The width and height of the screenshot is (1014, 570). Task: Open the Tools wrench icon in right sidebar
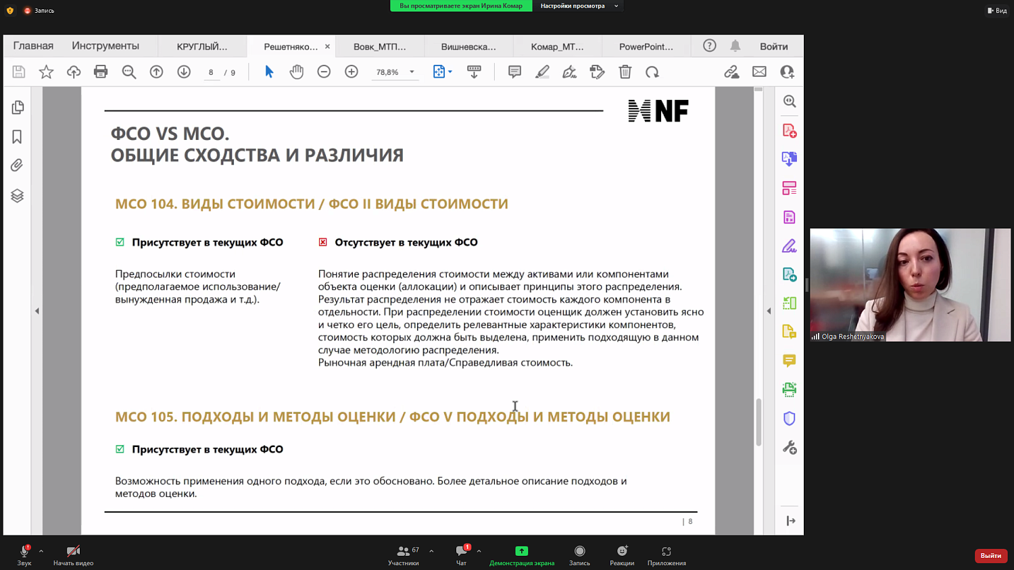pos(788,446)
